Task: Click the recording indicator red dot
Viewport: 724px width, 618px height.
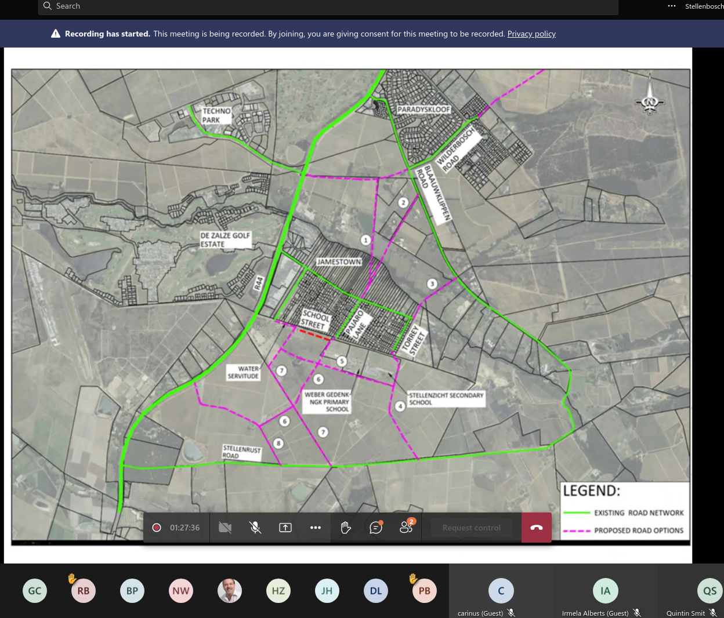Action: [x=157, y=528]
